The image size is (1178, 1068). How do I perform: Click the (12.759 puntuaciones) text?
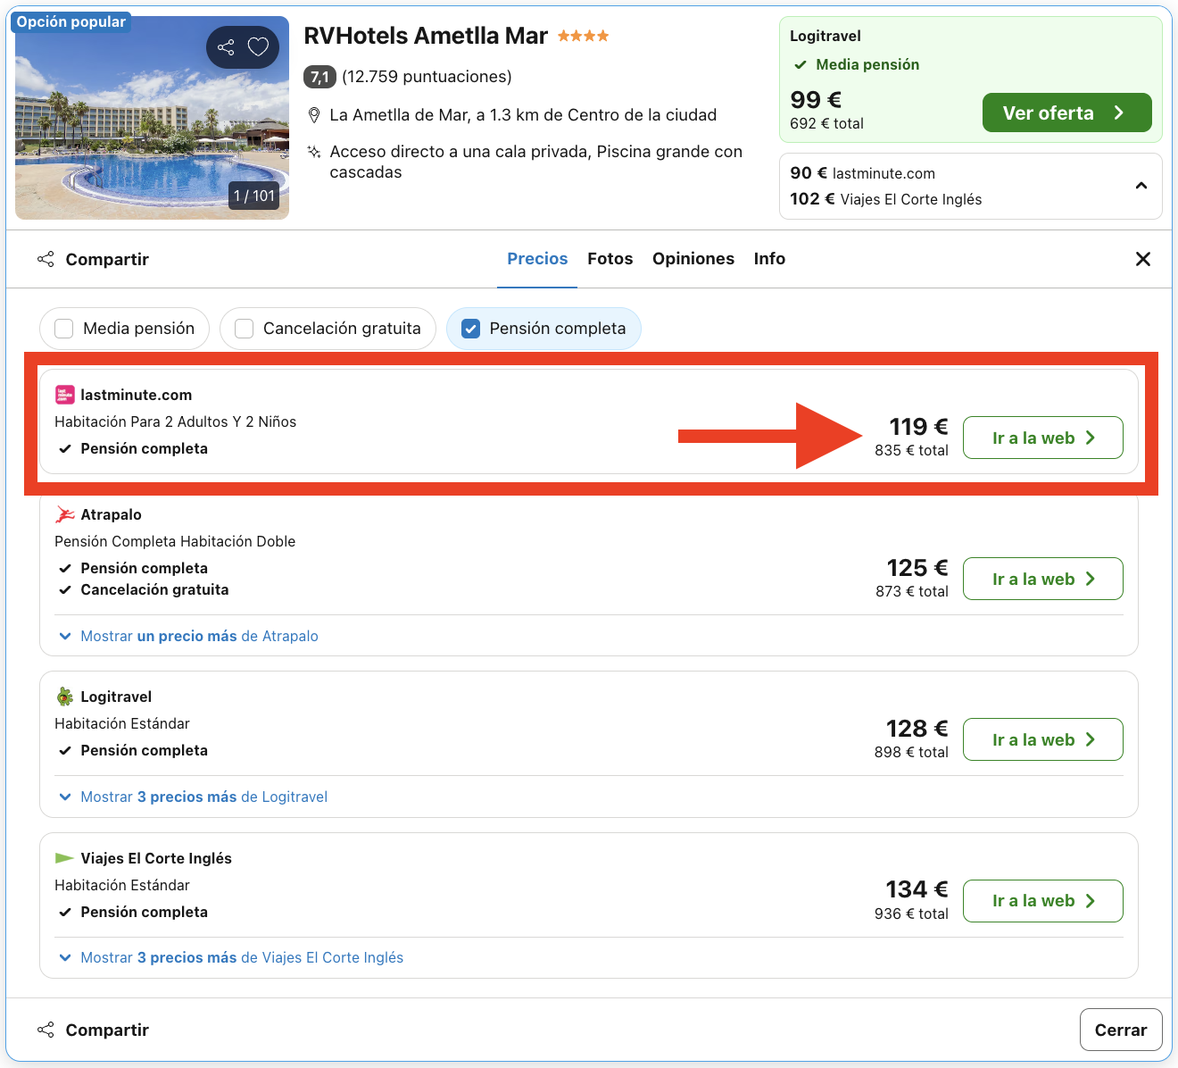click(427, 77)
